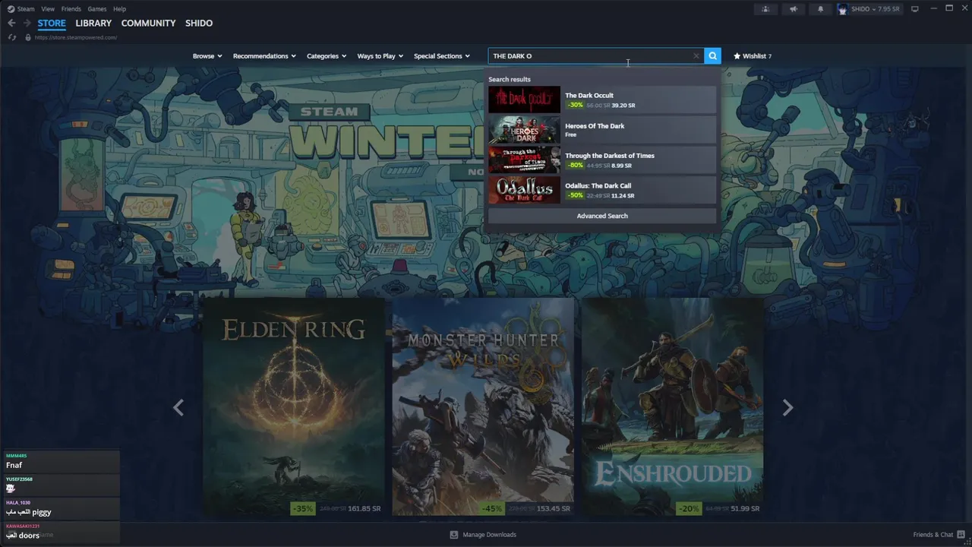Click the 161.85 SR Elden Ring price
972x547 pixels.
[364, 508]
